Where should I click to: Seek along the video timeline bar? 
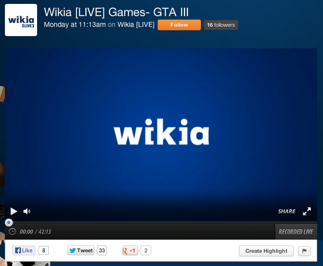(x=161, y=223)
